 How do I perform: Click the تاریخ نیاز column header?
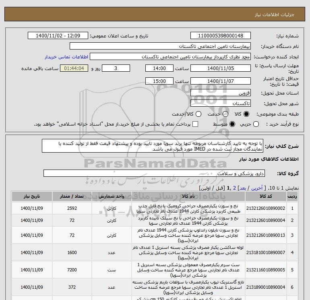click(x=32, y=197)
